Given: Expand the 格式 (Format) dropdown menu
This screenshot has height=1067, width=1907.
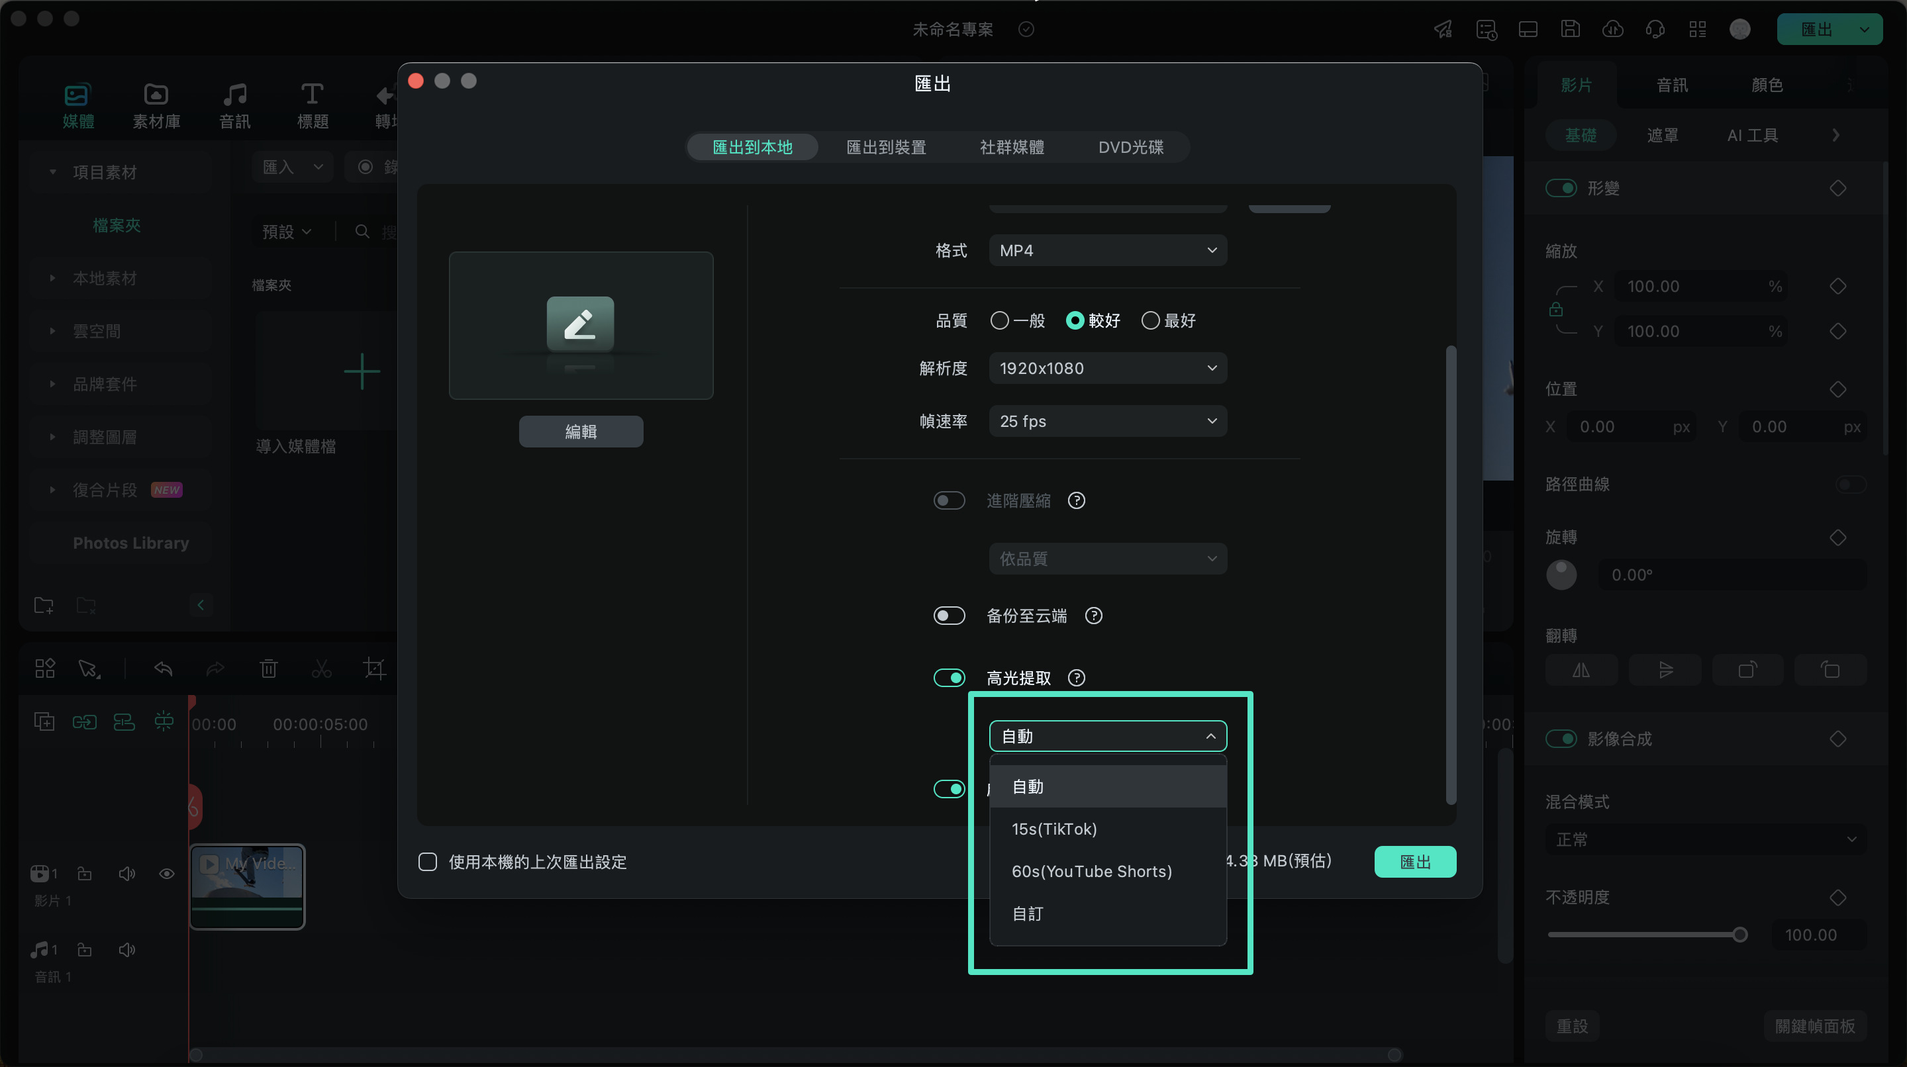Looking at the screenshot, I should tap(1105, 250).
